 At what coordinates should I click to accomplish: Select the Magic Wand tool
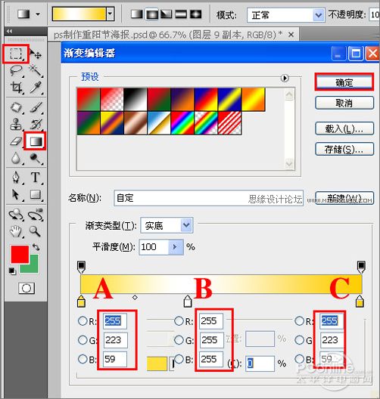(36, 70)
